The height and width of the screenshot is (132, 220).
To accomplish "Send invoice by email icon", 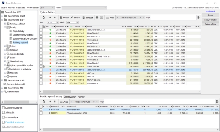I will pyautogui.click(x=102, y=17).
